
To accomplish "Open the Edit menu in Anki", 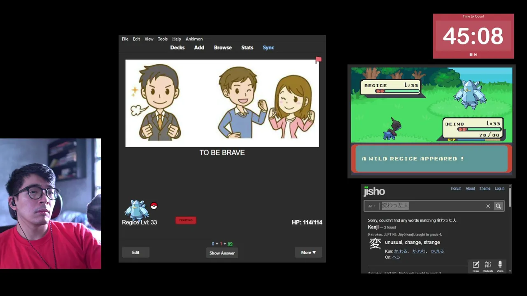I will click(136, 39).
